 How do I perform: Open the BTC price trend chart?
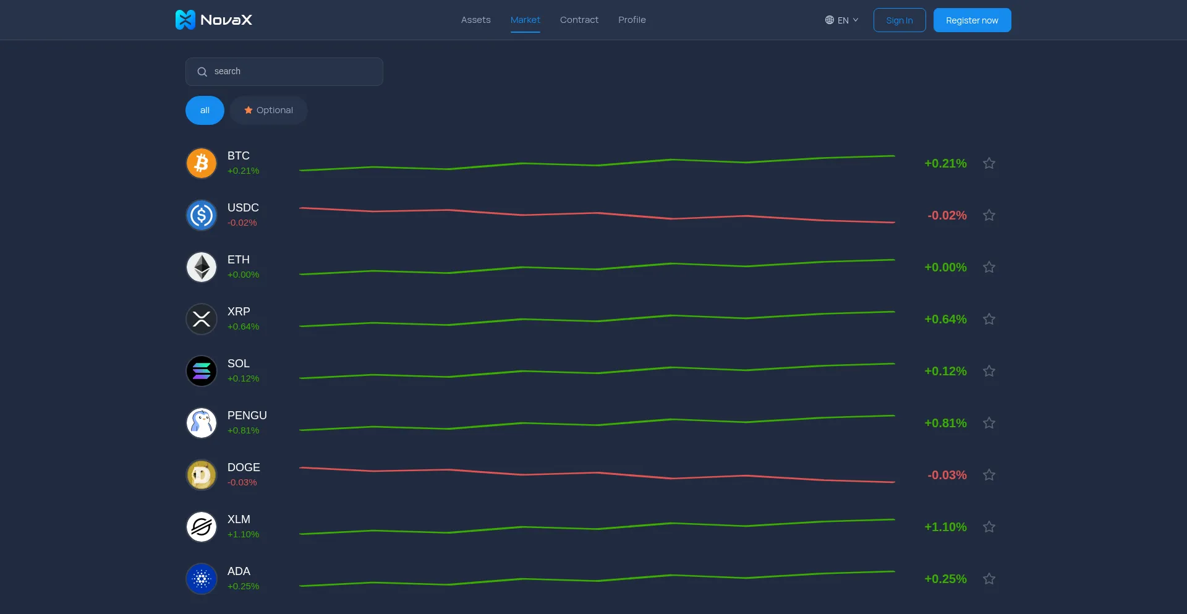pos(597,163)
